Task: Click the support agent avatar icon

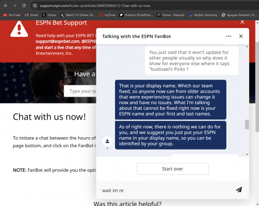Action: (107, 141)
